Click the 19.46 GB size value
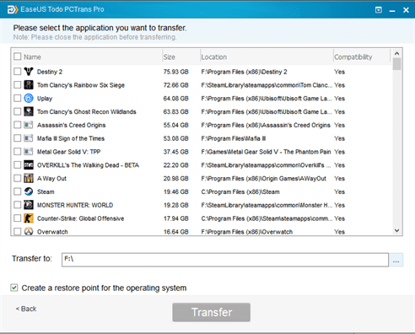The height and width of the screenshot is (334, 415). [x=176, y=191]
